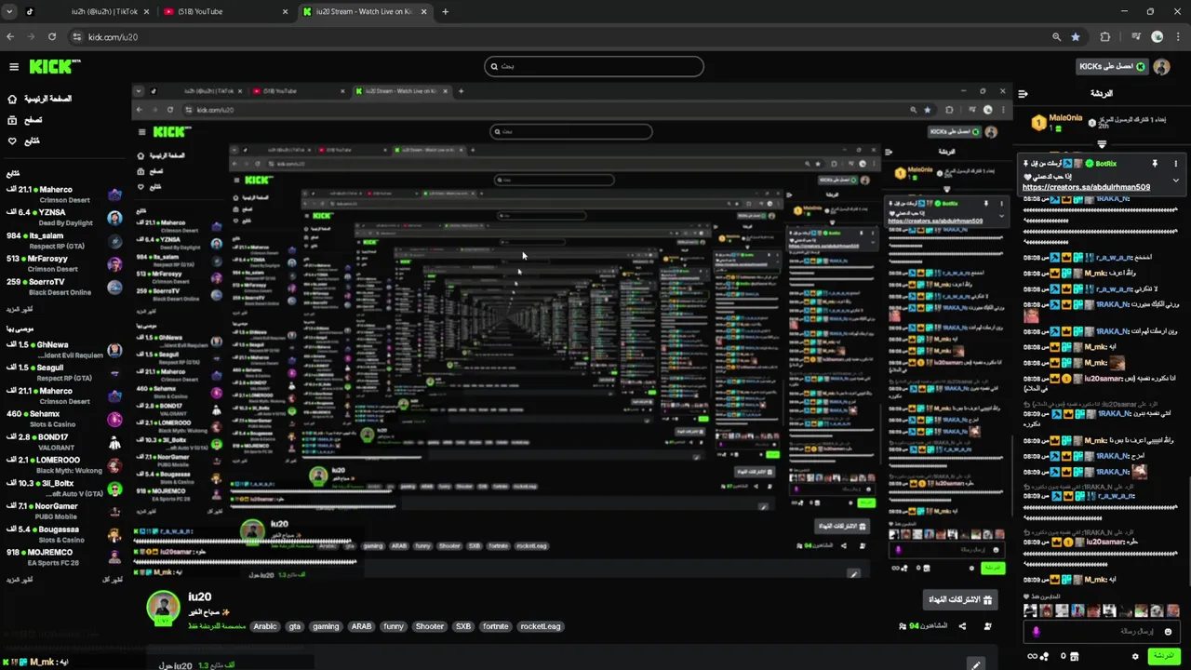Open the home page sidebar item
Viewport: 1191px width, 670px height.
(39, 99)
